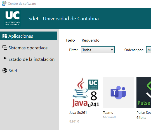Open the Aplicaciones section
151x130 pixels.
[x=29, y=36]
